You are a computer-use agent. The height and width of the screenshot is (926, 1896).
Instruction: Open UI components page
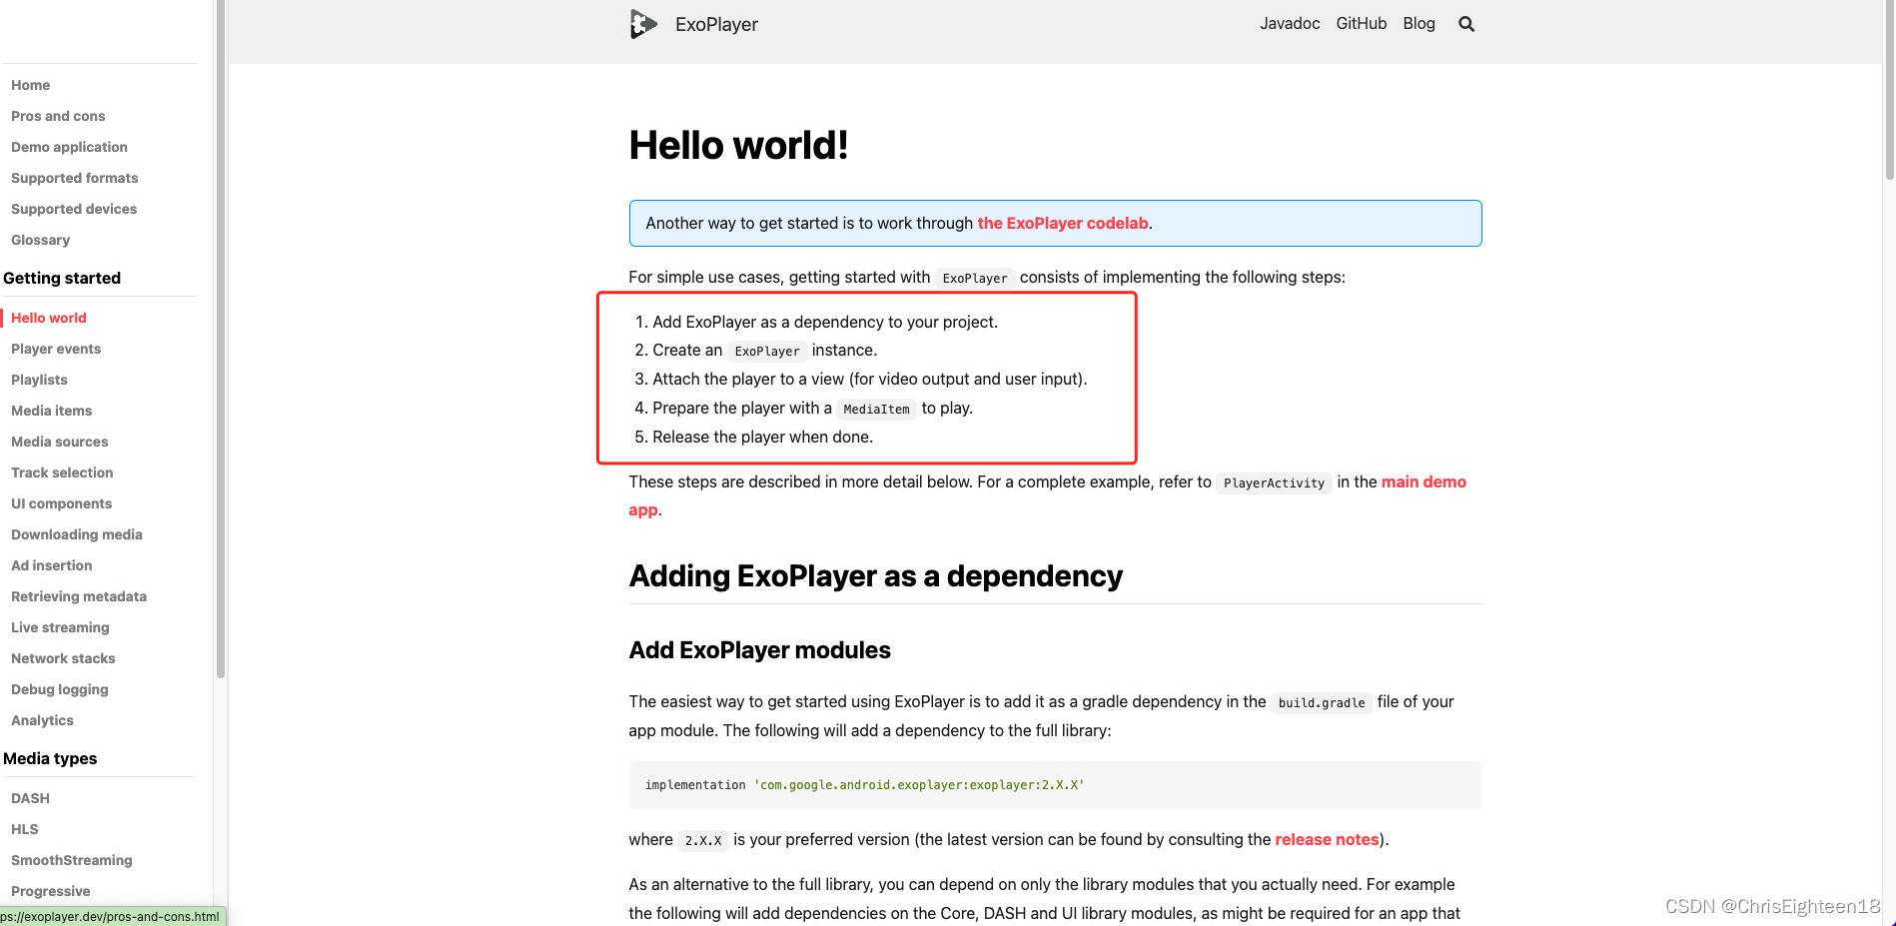tap(62, 503)
